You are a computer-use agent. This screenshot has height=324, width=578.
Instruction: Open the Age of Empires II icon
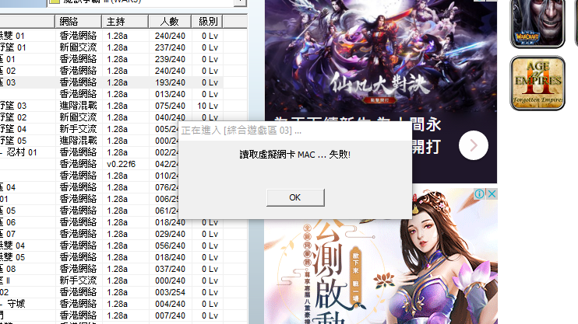point(537,83)
